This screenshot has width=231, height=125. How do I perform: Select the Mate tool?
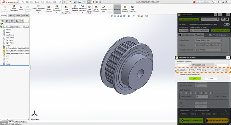tap(21, 8)
